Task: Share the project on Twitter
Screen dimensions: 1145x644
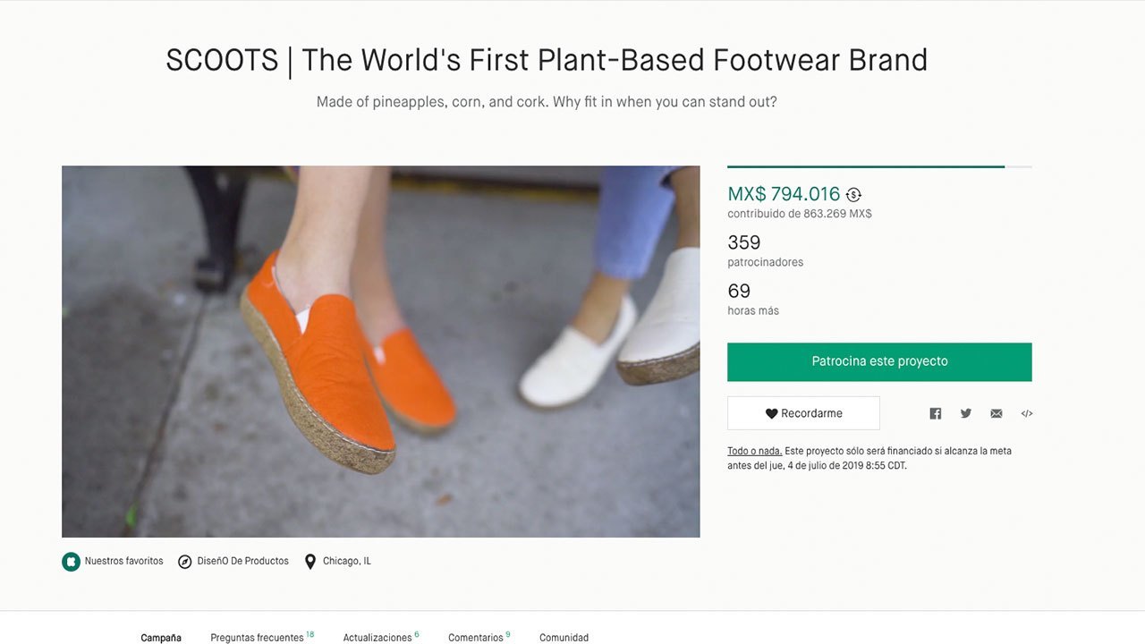Action: tap(966, 413)
